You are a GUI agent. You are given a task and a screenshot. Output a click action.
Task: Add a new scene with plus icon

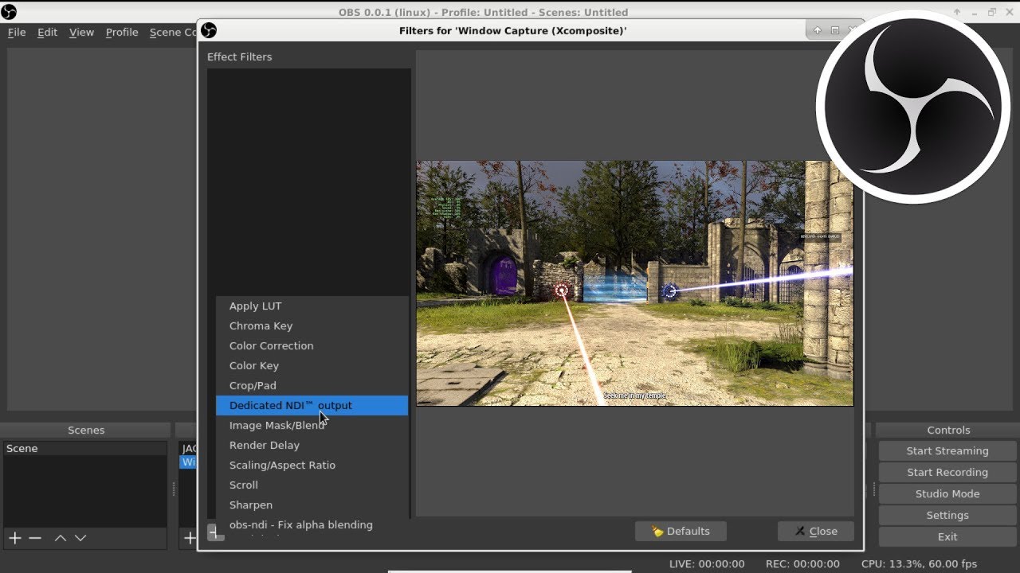pyautogui.click(x=14, y=538)
